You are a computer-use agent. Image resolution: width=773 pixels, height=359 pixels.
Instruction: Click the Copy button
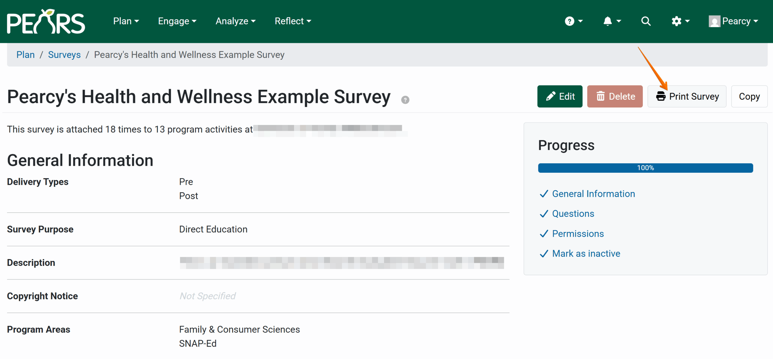click(x=749, y=96)
